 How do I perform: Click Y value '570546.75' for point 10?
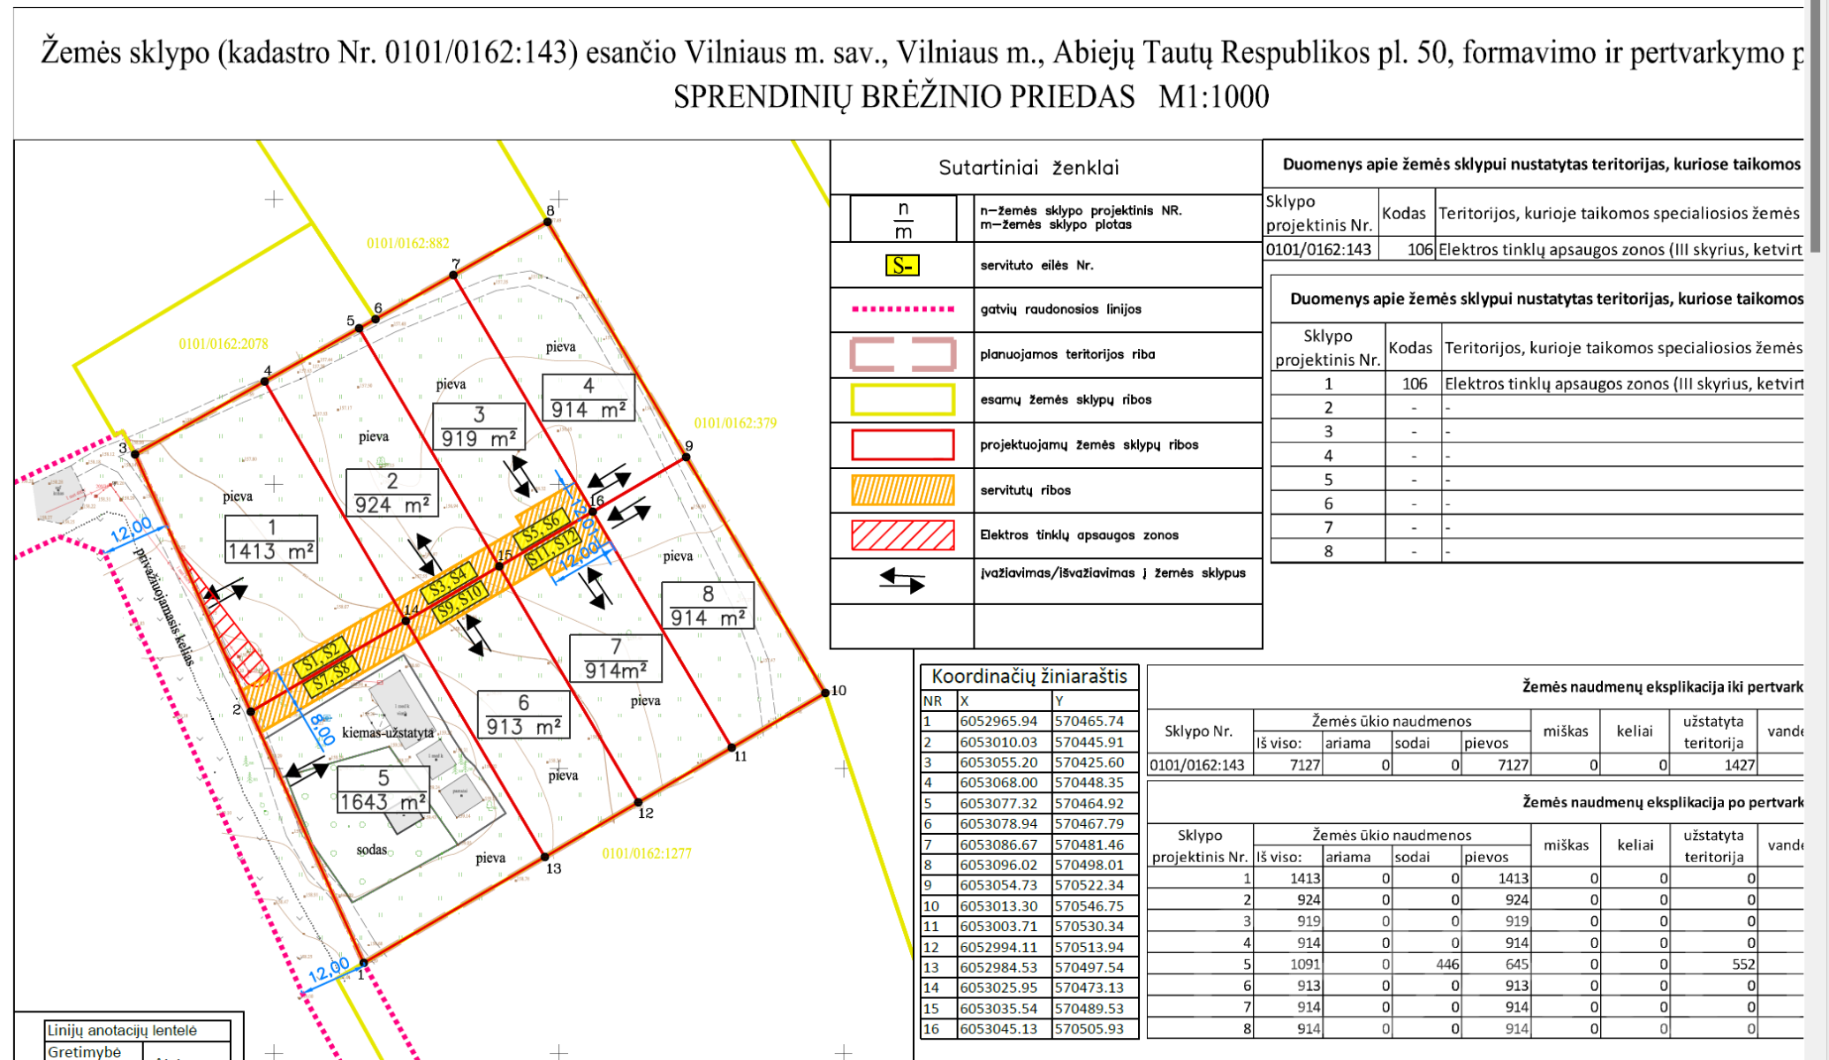click(x=1089, y=905)
